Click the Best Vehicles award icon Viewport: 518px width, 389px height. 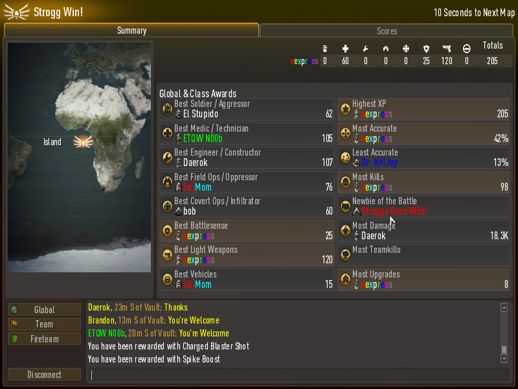(x=168, y=279)
